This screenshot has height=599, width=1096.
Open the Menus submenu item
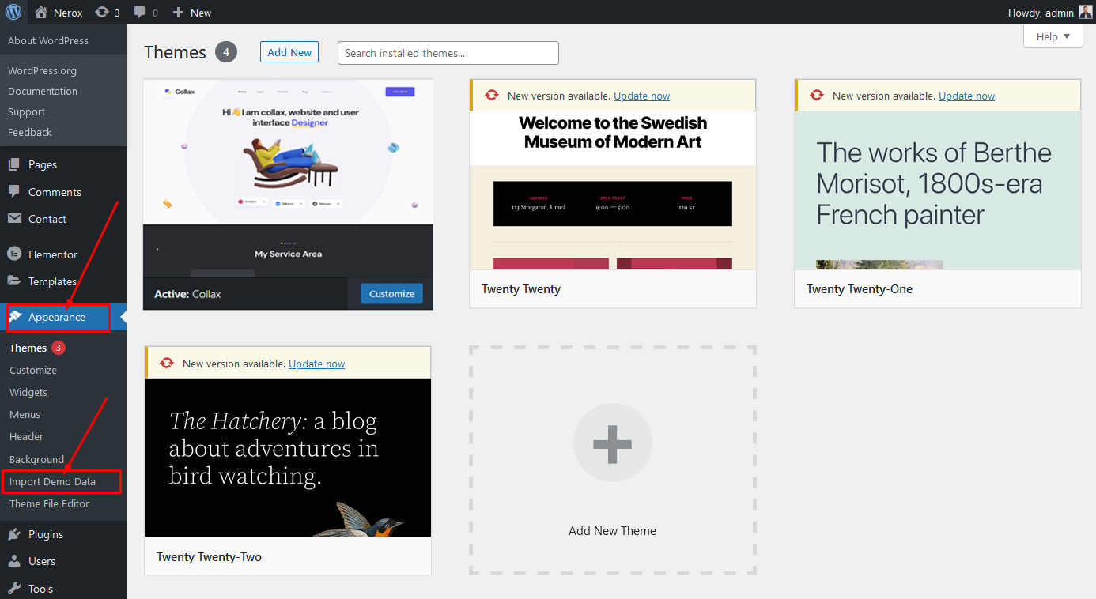[25, 414]
